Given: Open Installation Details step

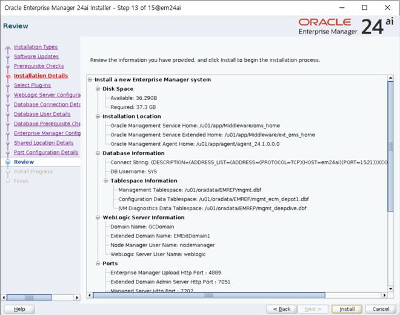Looking at the screenshot, I should 41,76.
